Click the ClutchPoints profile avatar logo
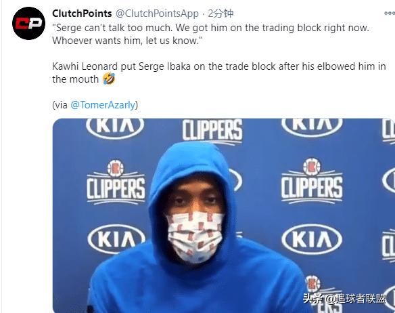This screenshot has height=313, width=395. click(x=28, y=23)
